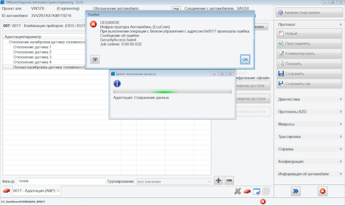Viewport: 345px width, 206px height.
Task: Select row Отклонение датчика 2
Action: pos(44,52)
